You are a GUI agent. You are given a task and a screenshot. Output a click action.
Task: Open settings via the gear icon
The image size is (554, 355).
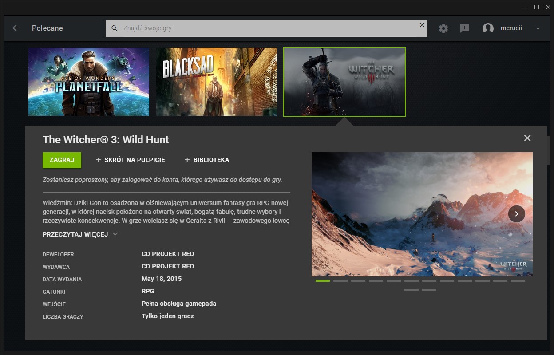click(443, 28)
